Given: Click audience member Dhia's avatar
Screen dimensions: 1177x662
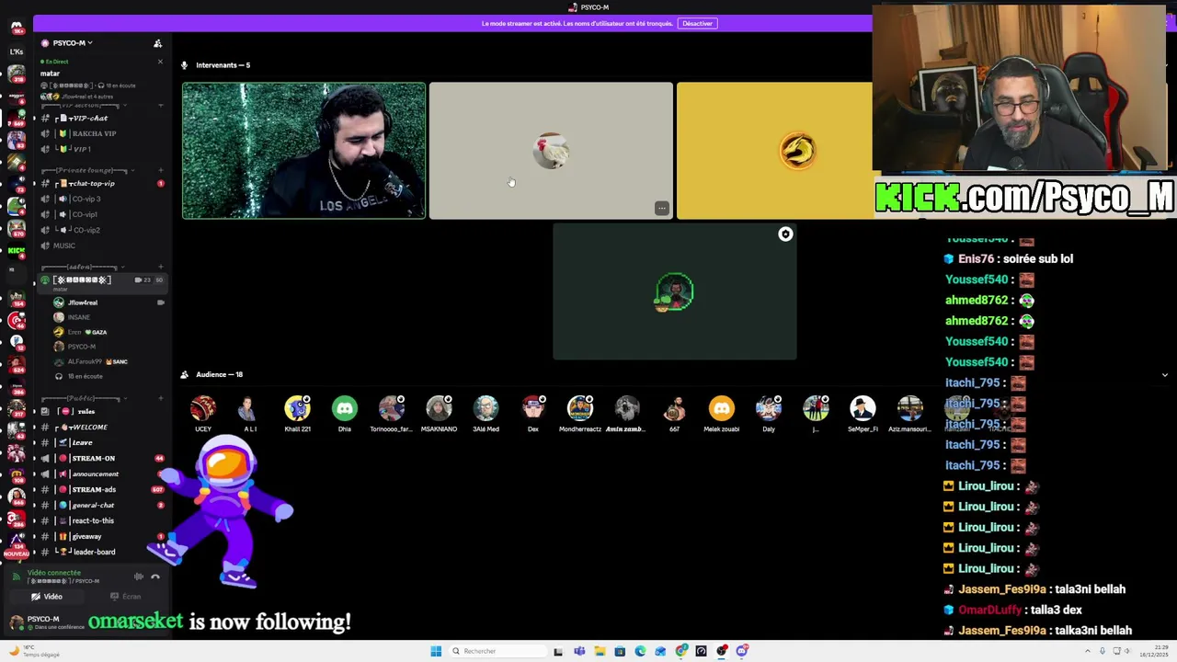Looking at the screenshot, I should 345,408.
